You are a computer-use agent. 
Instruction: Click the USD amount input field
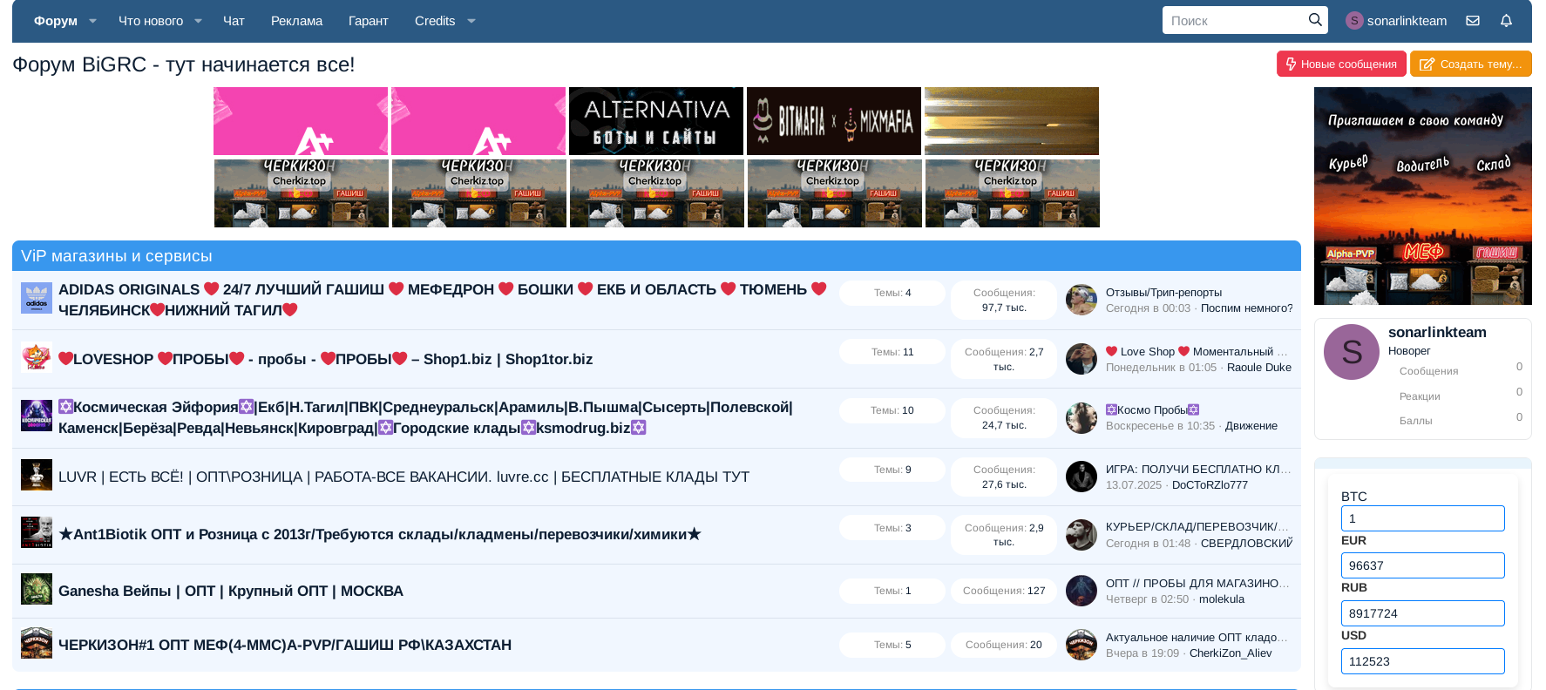click(1422, 661)
